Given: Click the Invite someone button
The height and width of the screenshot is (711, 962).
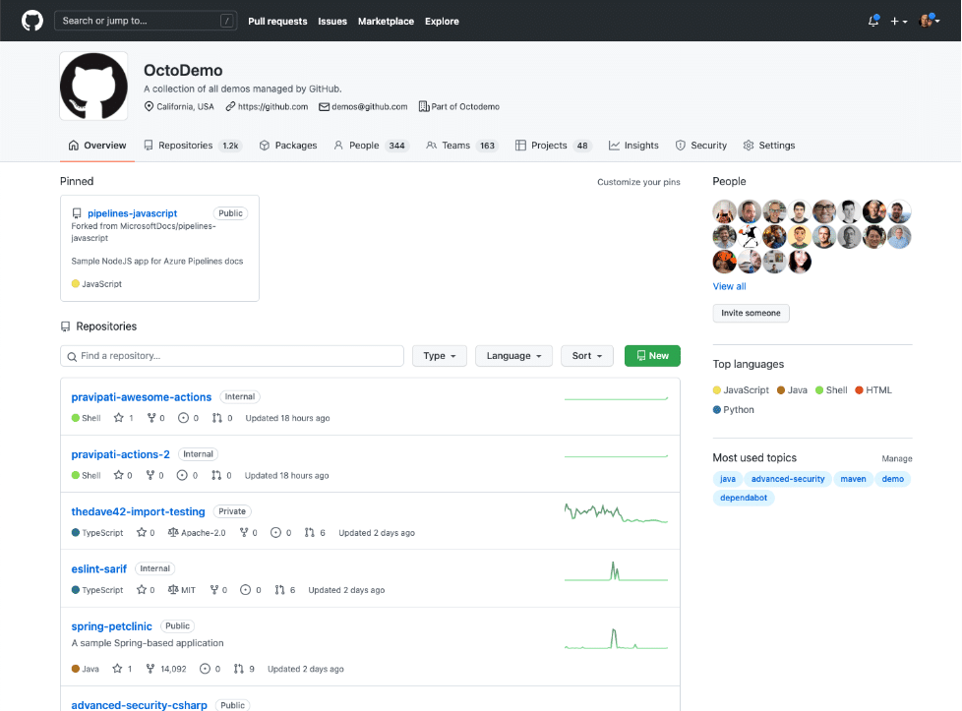Looking at the screenshot, I should click(x=751, y=313).
